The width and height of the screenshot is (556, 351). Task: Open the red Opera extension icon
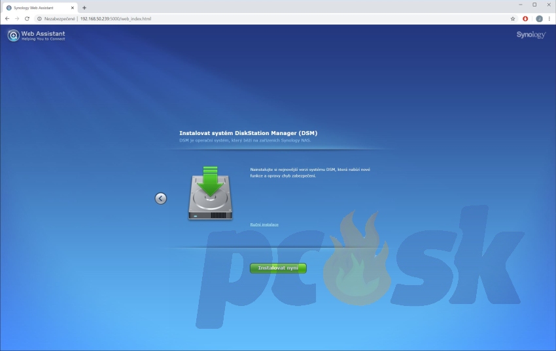point(525,19)
